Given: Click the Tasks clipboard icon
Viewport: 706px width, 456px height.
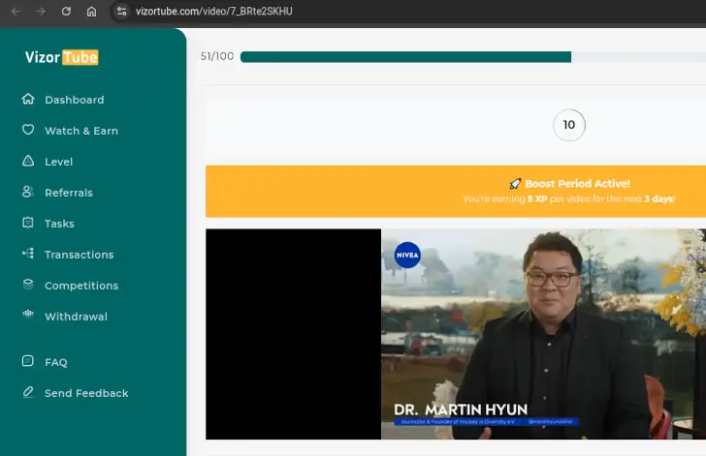Looking at the screenshot, I should click(x=28, y=223).
